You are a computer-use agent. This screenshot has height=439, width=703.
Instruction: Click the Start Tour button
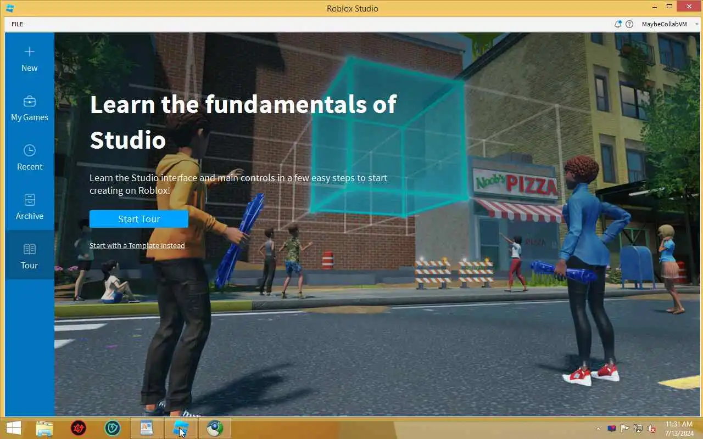pyautogui.click(x=139, y=219)
